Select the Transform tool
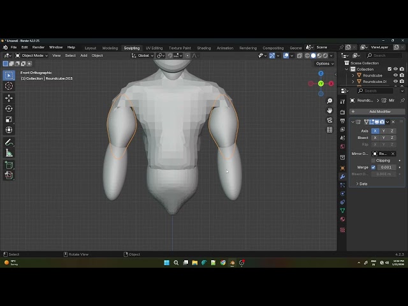The width and height of the screenshot is (408, 306). pyautogui.click(x=9, y=129)
